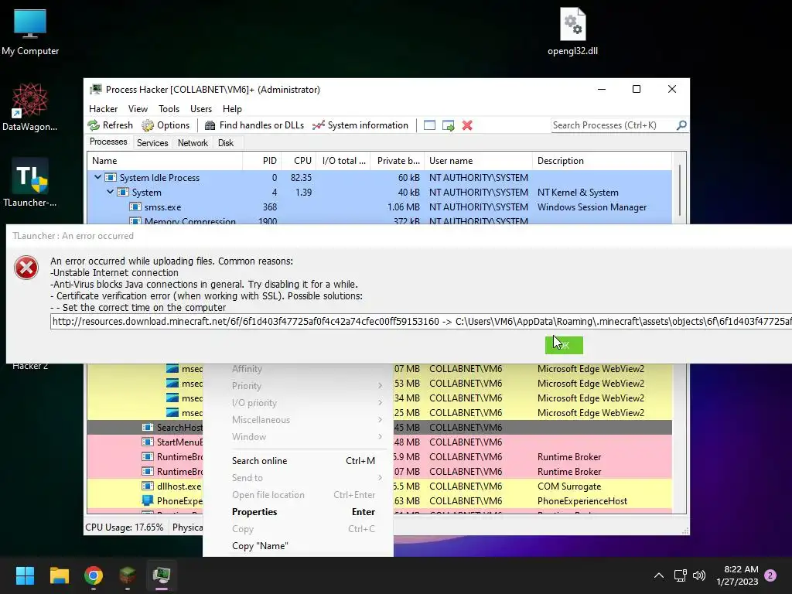Switch to the Services tab

click(x=152, y=143)
